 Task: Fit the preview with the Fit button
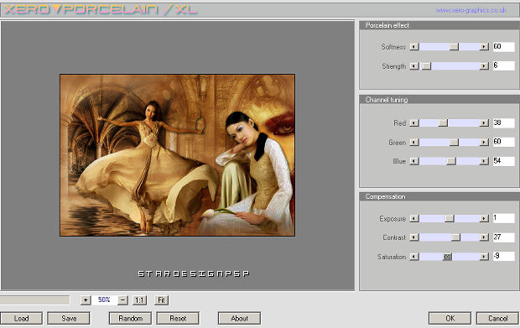pyautogui.click(x=162, y=300)
